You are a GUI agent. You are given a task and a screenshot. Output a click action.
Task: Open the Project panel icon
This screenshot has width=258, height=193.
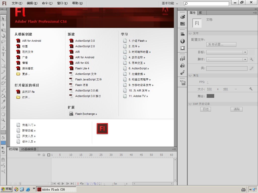click(x=182, y=83)
